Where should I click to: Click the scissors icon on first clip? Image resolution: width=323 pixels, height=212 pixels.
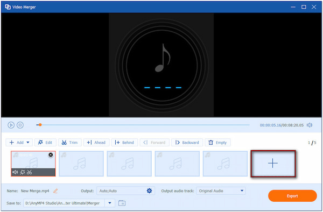30,172
